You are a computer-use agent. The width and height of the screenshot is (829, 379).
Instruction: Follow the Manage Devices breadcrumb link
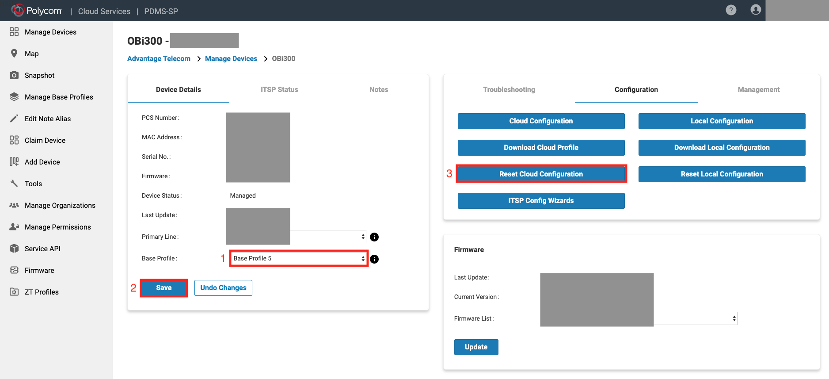[x=231, y=58]
